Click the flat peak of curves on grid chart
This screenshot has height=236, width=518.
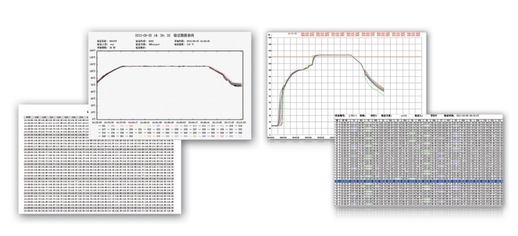333,55
